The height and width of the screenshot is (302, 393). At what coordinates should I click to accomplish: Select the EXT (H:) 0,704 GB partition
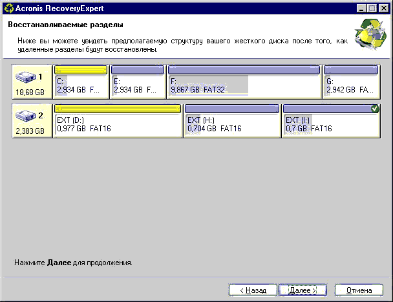pyautogui.click(x=232, y=121)
